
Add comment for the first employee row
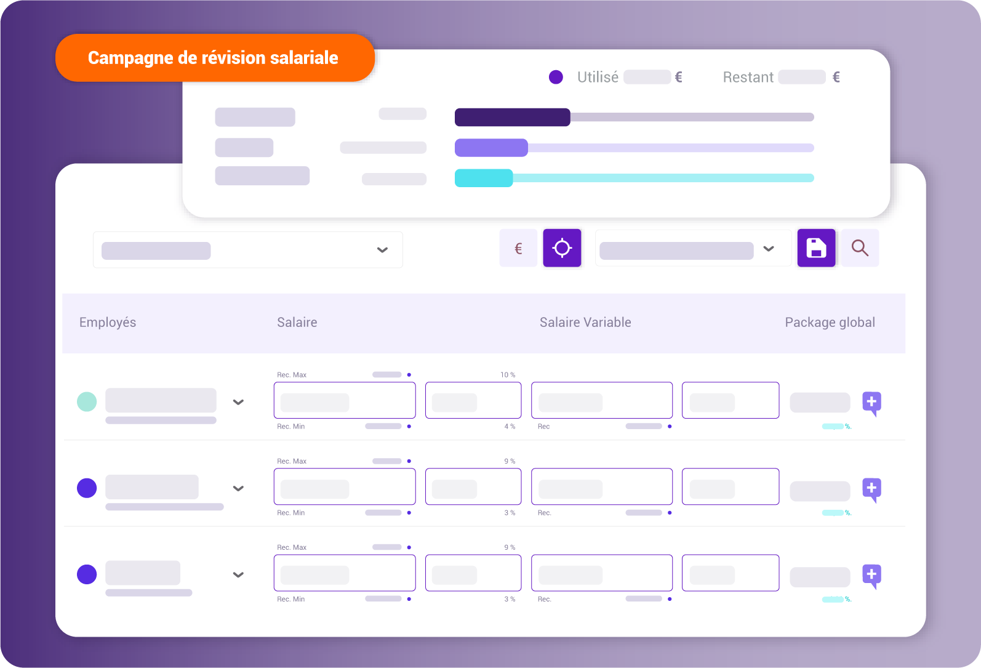(871, 403)
